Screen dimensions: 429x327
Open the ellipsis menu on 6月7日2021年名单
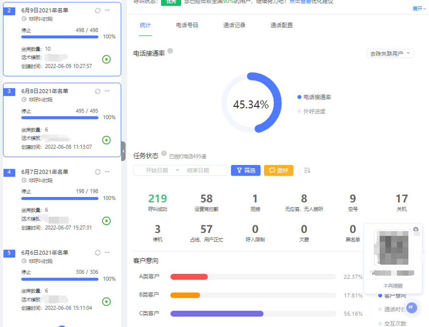(107, 172)
